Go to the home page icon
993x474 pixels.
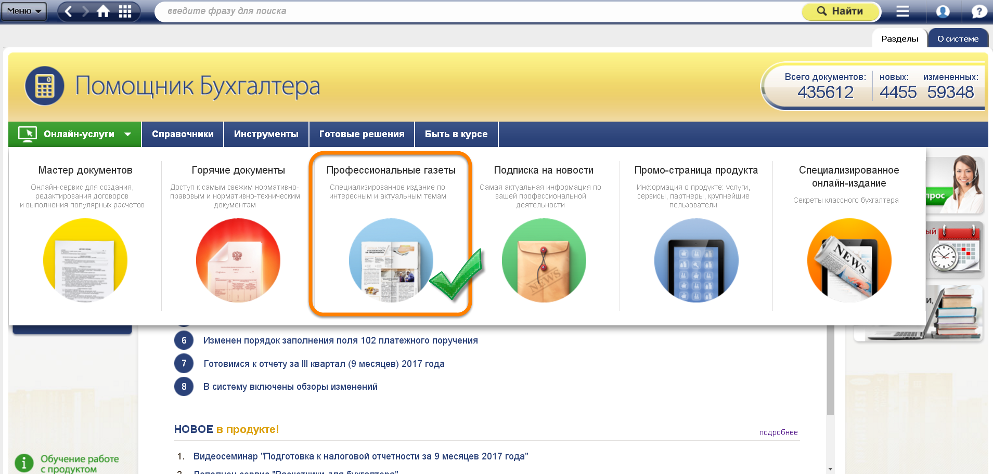click(x=103, y=11)
